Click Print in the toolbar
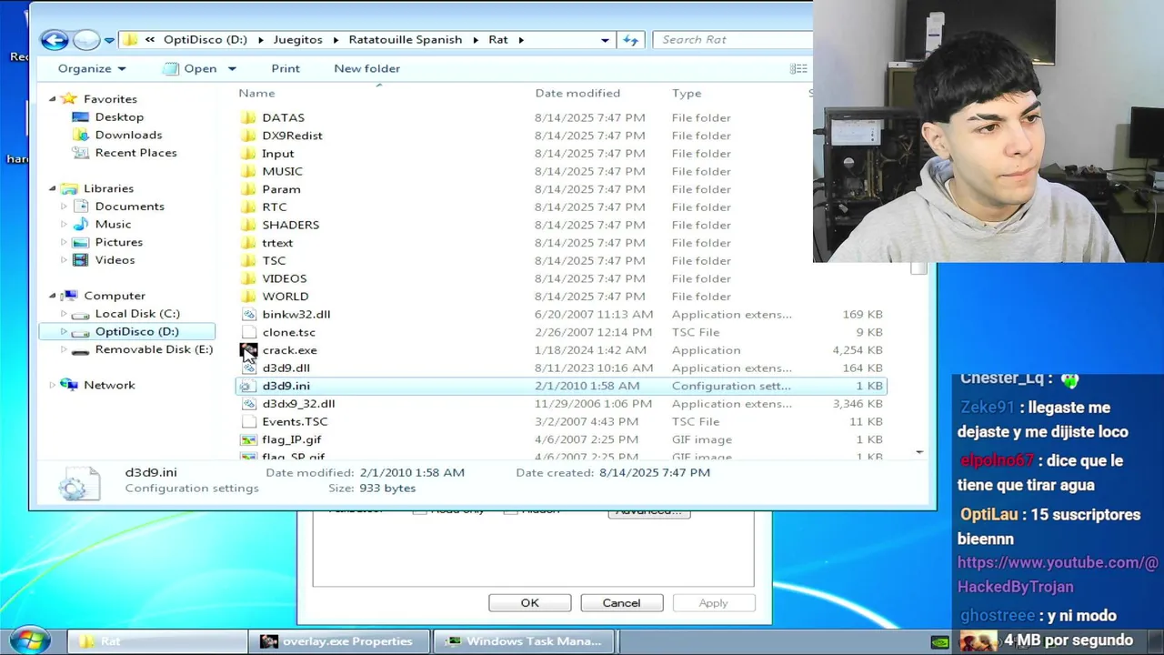 coord(286,68)
